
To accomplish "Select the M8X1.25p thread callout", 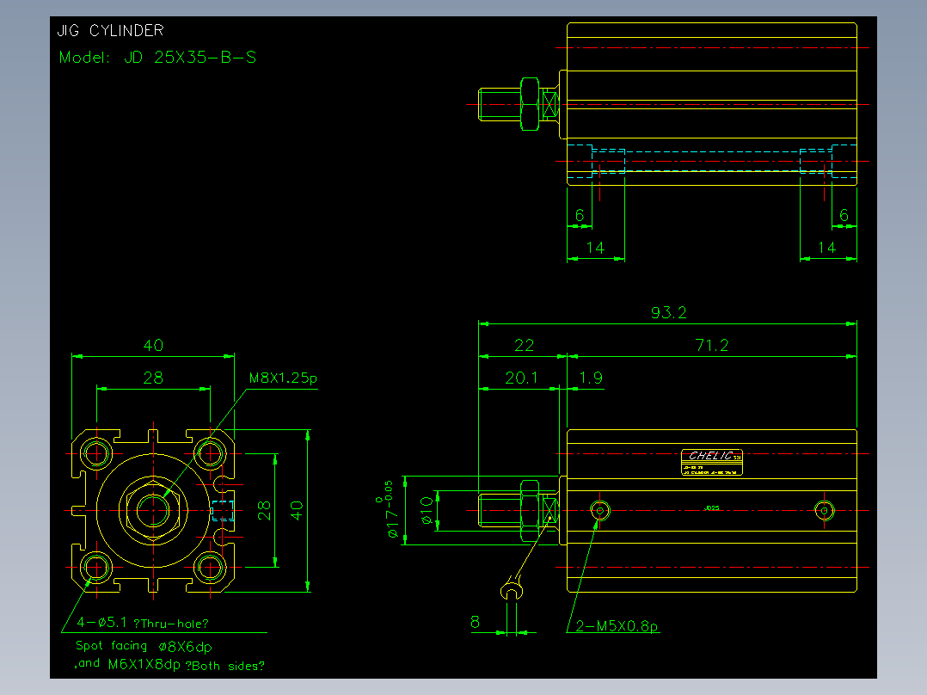I will point(283,378).
